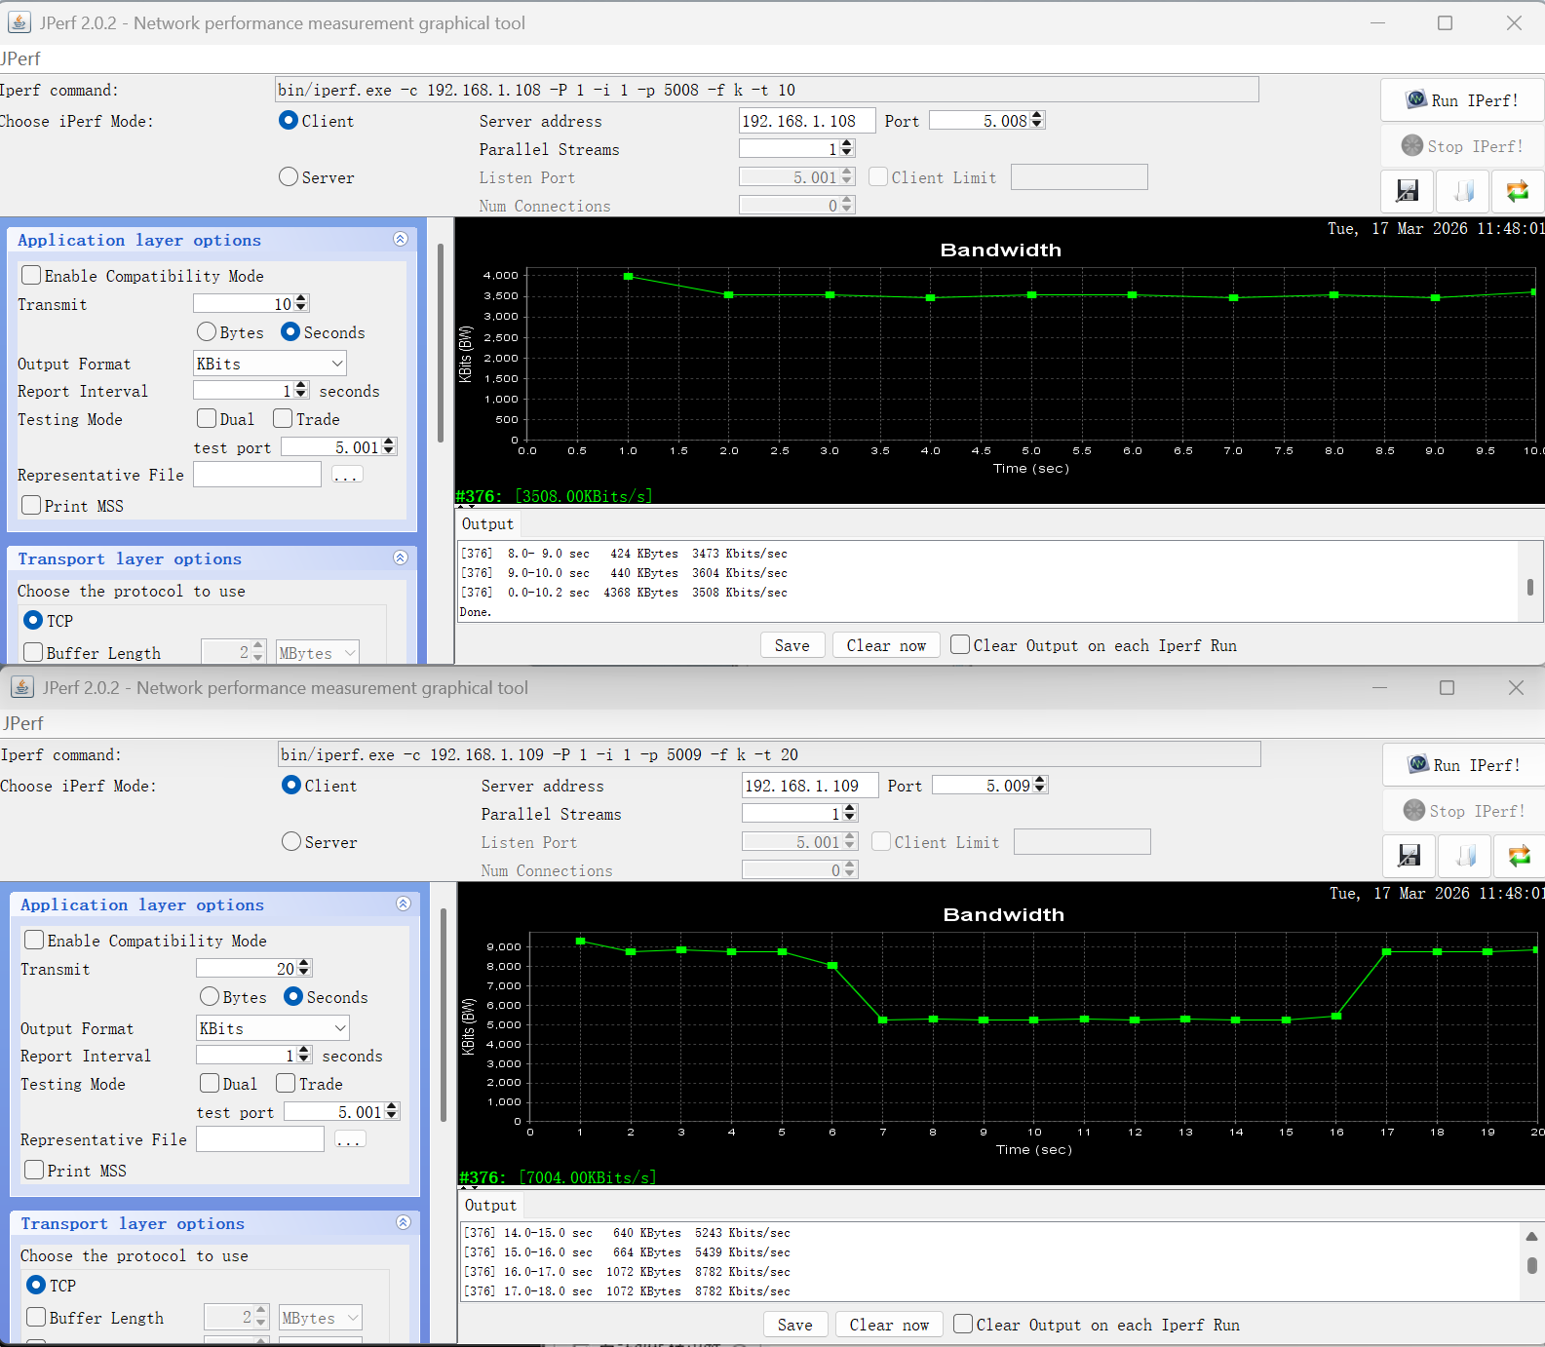The width and height of the screenshot is (1545, 1347).
Task: Click Iperf command field in top window
Action: (767, 90)
